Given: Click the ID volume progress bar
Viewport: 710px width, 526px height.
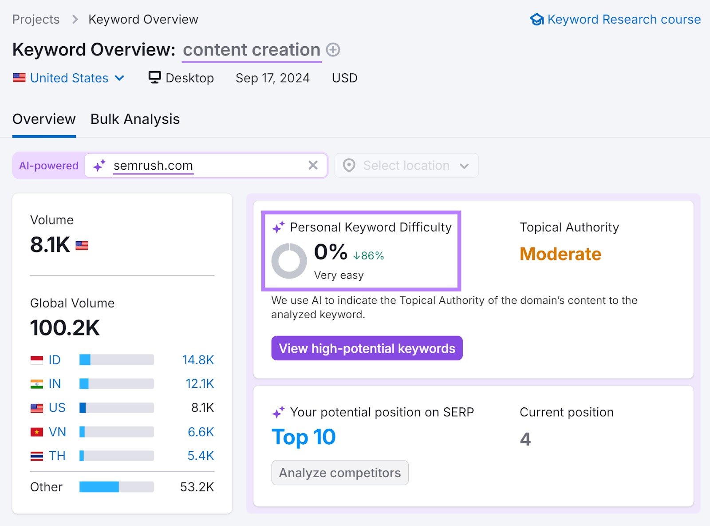Looking at the screenshot, I should pyautogui.click(x=115, y=360).
